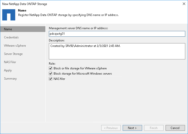Image resolution: width=188 pixels, height=134 pixels.
Task: Click the NetApp logo icon
Action: (9, 15)
